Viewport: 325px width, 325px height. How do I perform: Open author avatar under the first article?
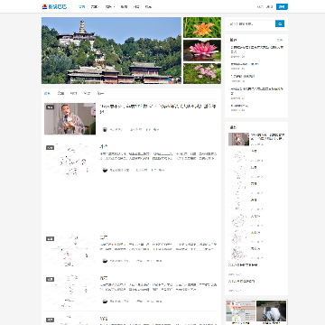(105, 129)
